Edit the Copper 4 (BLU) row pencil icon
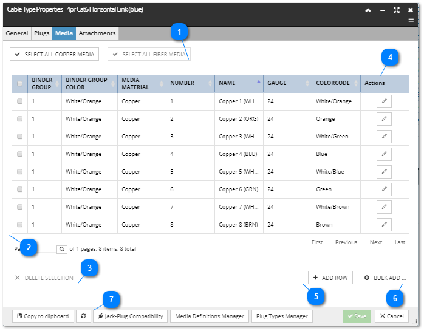This screenshot has width=424, height=331. coord(384,154)
